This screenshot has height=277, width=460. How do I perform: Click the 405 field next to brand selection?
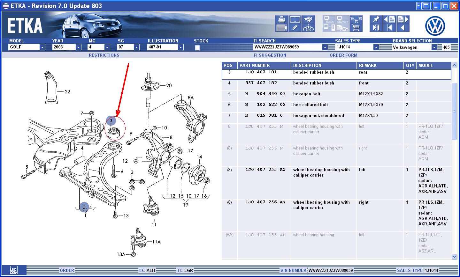(446, 47)
